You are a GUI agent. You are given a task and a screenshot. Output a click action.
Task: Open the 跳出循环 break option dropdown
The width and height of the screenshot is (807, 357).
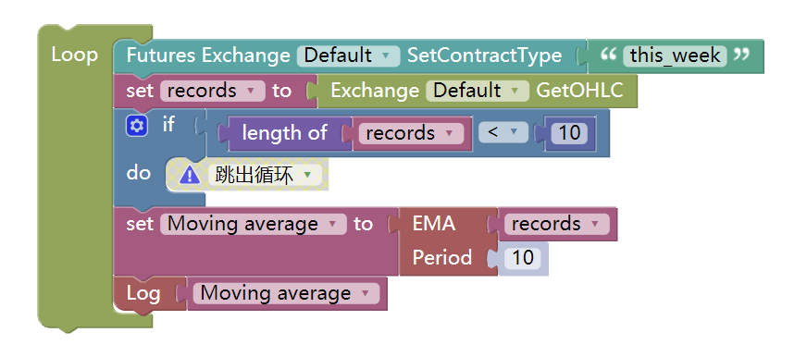(265, 176)
